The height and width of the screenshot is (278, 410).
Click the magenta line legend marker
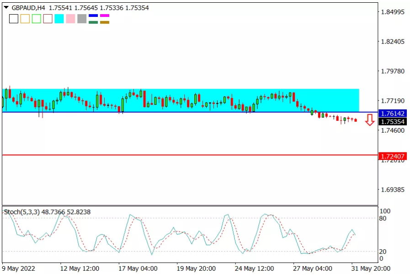(x=105, y=16)
